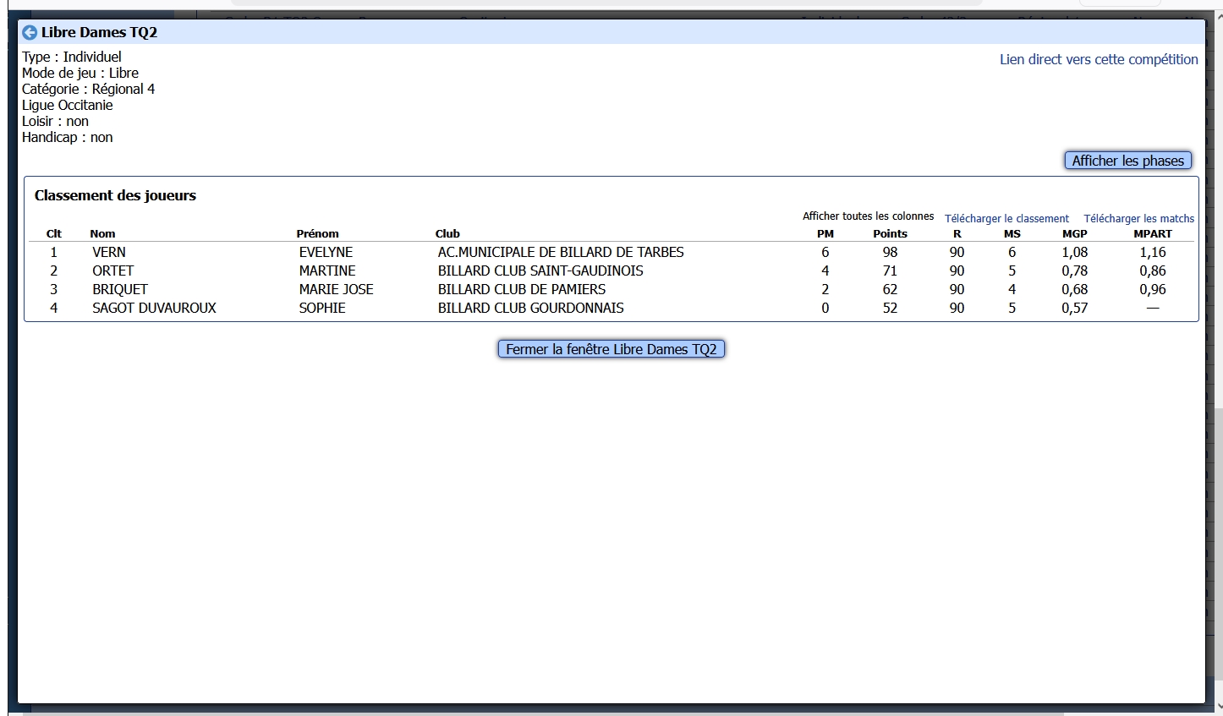1223x716 pixels.
Task: Close the Libre Dames TQ2 window
Action: 611,349
